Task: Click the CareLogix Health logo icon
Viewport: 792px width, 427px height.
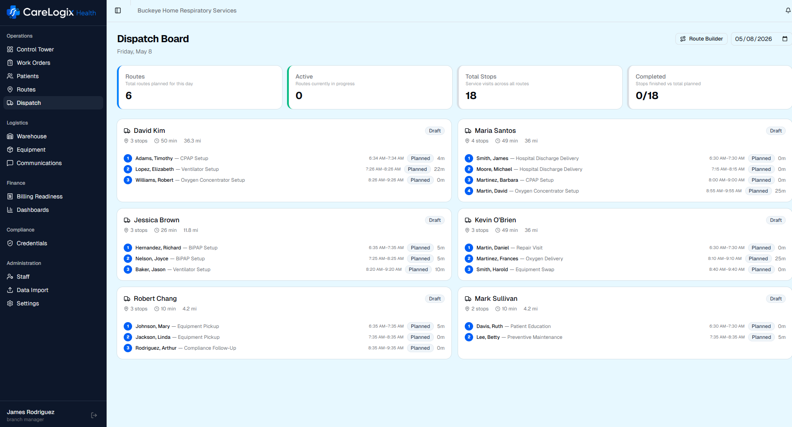Action: (x=13, y=12)
